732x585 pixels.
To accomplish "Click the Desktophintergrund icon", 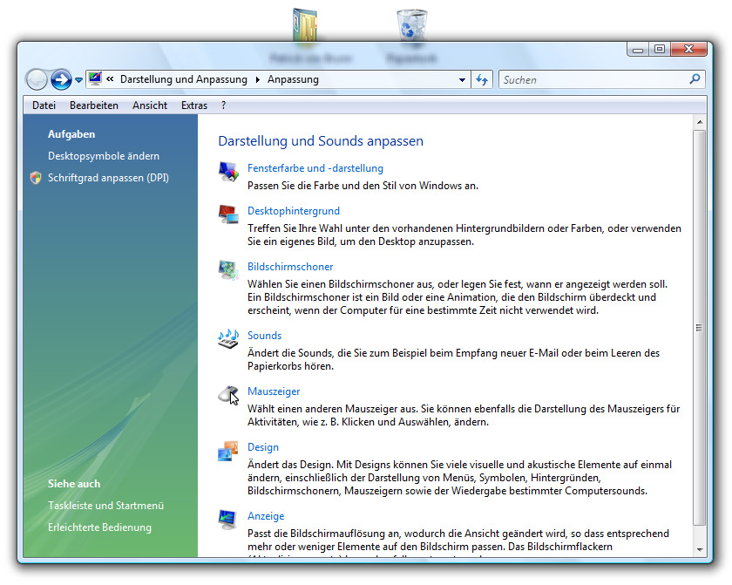I will [x=228, y=214].
